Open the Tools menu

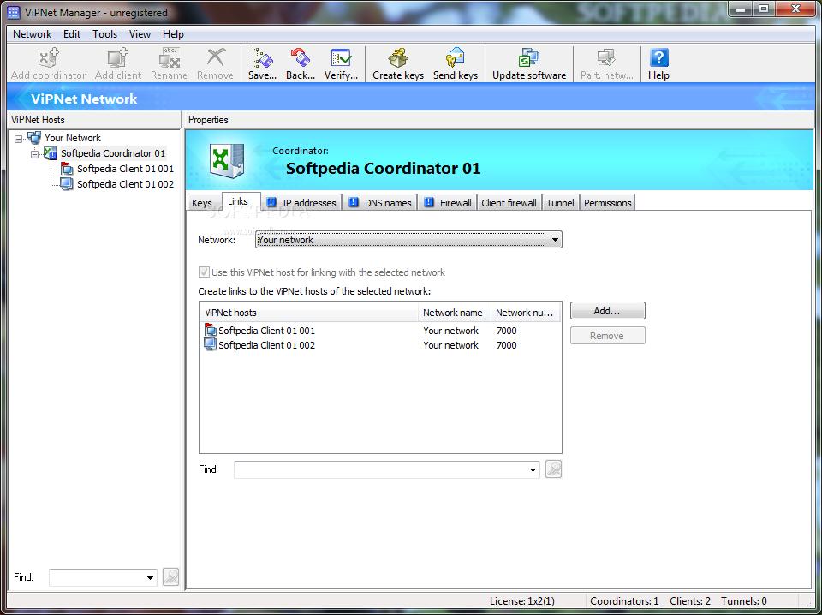pyautogui.click(x=104, y=34)
